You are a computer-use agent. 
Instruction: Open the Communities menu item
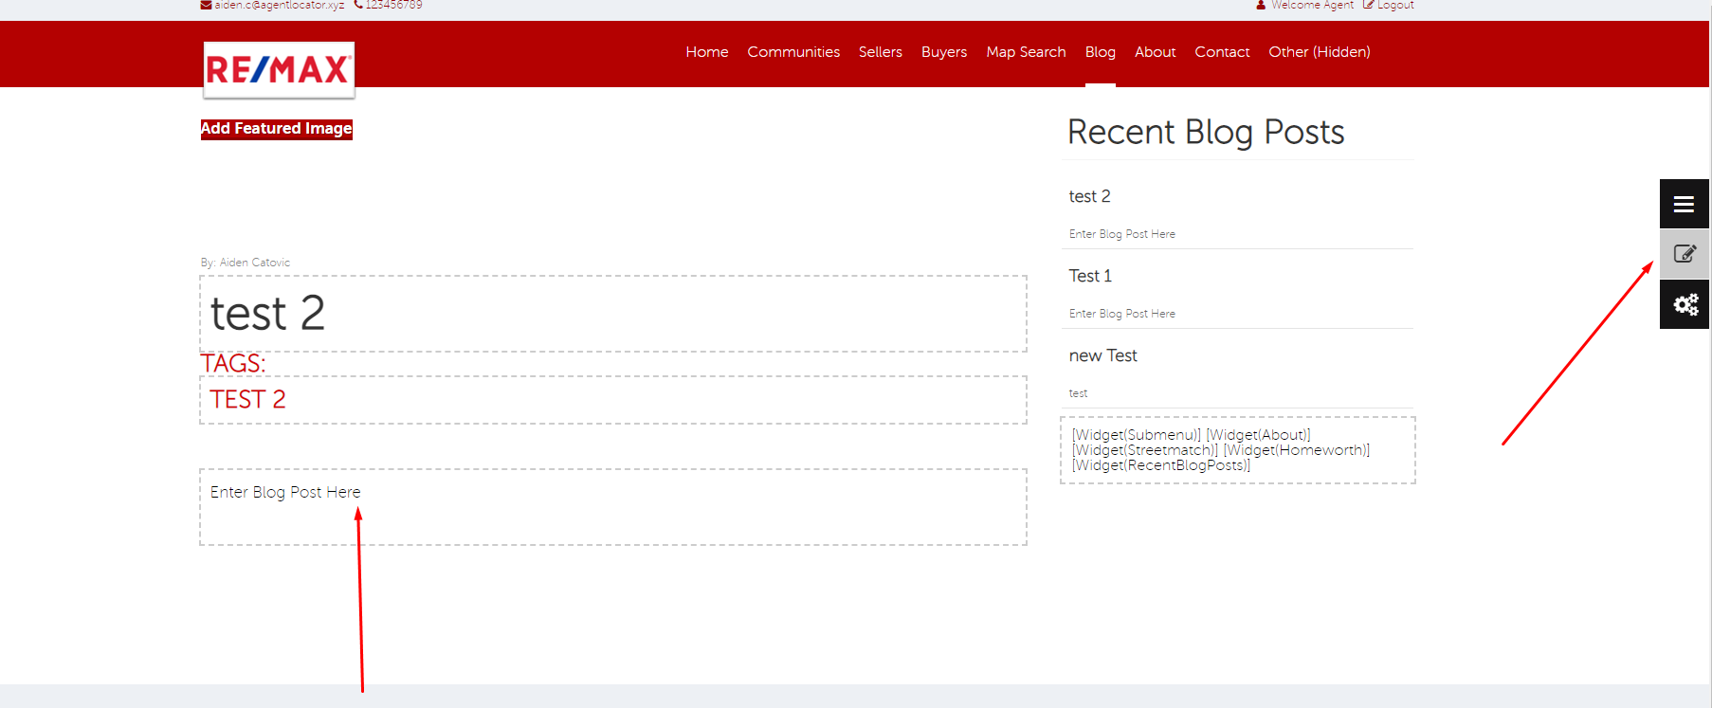point(793,52)
